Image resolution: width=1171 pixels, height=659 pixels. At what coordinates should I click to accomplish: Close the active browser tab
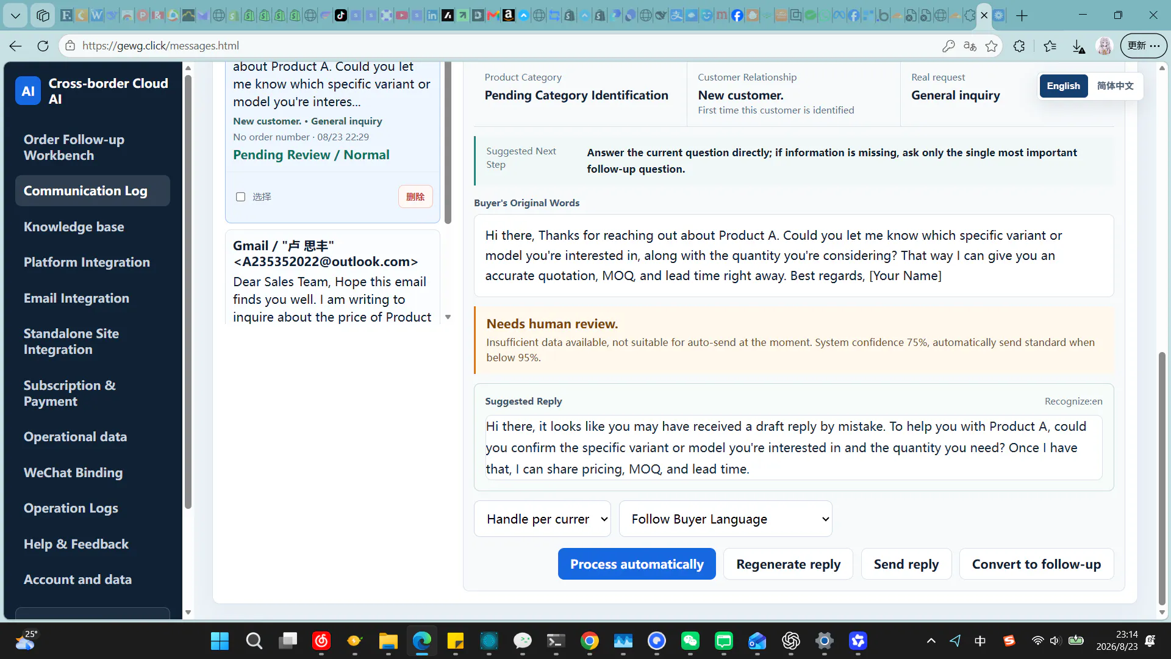(984, 15)
